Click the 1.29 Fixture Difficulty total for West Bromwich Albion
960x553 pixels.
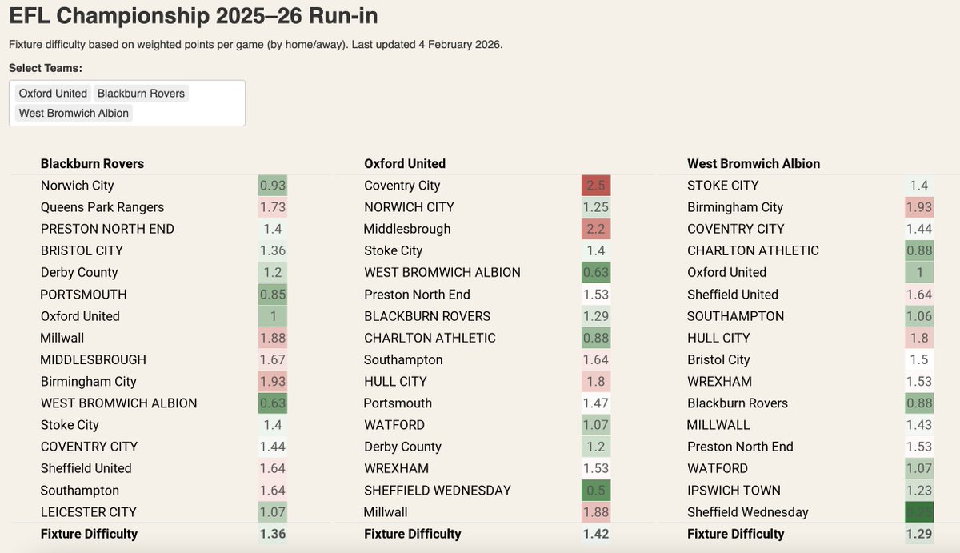pyautogui.click(x=919, y=534)
